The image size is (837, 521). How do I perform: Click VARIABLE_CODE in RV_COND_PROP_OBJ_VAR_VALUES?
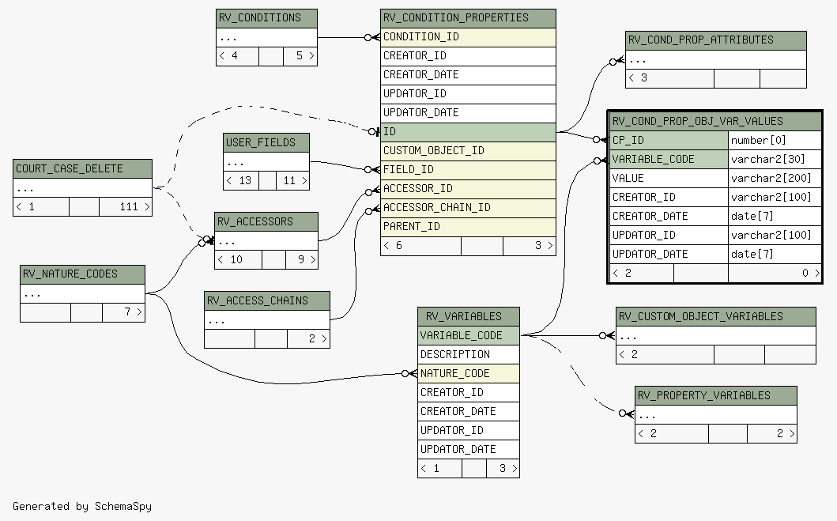coord(669,159)
